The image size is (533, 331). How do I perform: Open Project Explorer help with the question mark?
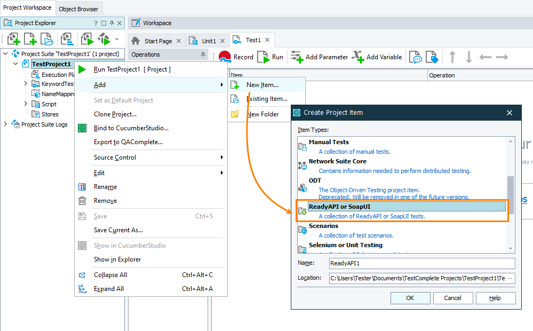(x=96, y=23)
